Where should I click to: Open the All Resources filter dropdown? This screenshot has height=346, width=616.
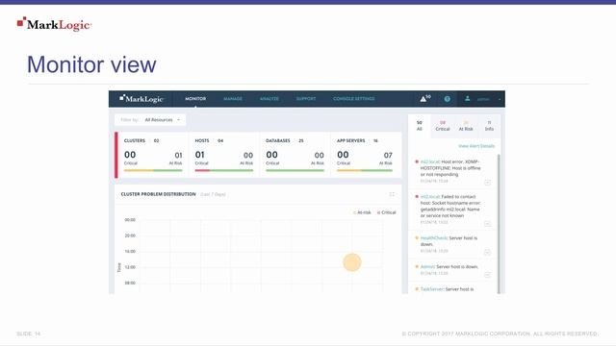pyautogui.click(x=150, y=119)
